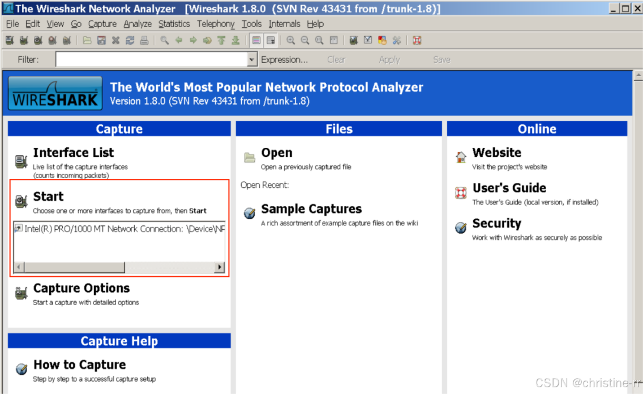Open the File menu
The image size is (643, 394).
point(12,24)
